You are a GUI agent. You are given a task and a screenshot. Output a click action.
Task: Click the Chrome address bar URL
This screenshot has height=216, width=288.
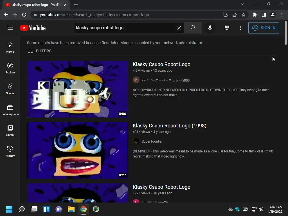coord(94,15)
